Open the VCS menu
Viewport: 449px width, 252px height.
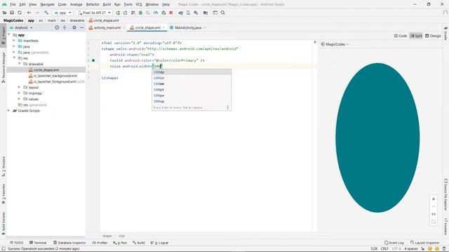click(x=139, y=4)
